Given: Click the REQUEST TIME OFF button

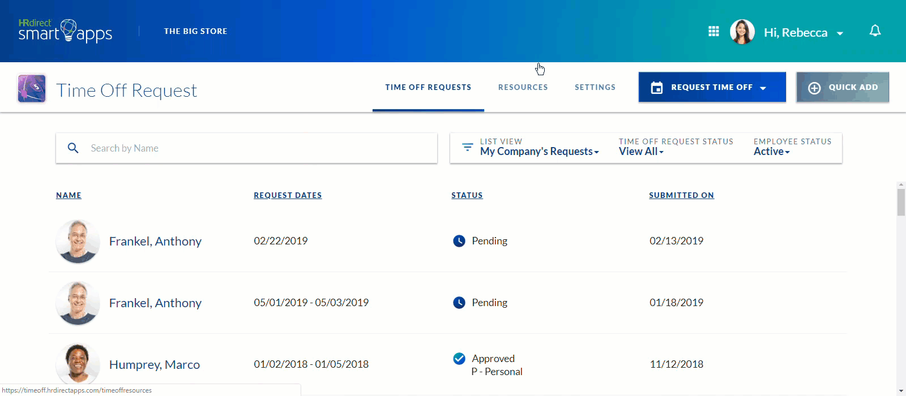Looking at the screenshot, I should 712,87.
